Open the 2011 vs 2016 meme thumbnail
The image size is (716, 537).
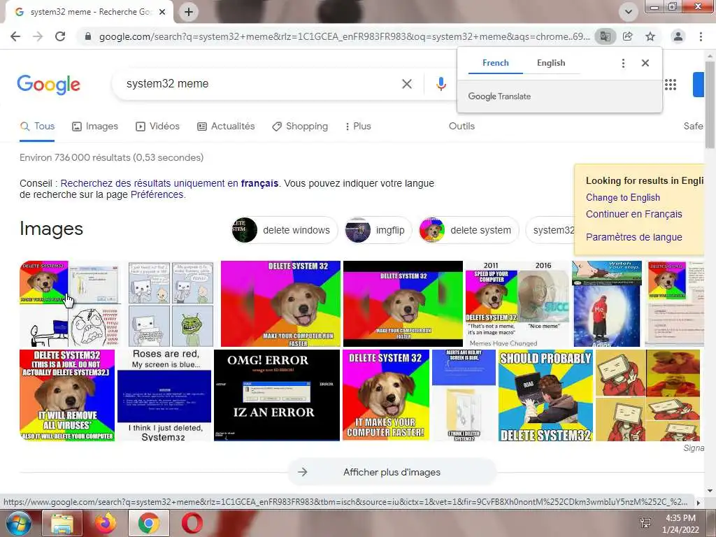pyautogui.click(x=517, y=304)
